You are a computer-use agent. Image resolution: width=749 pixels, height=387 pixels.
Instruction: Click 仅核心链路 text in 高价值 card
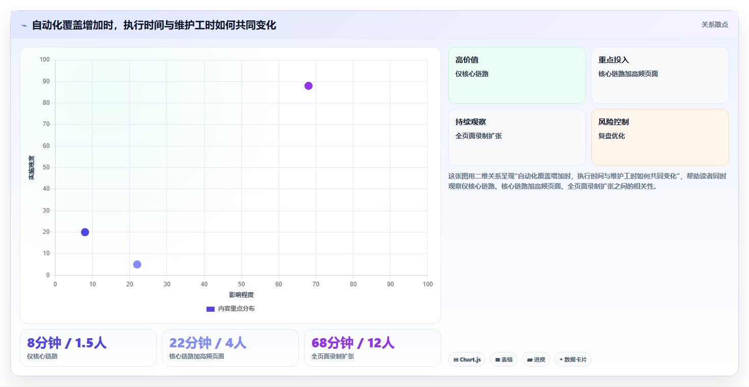tap(472, 74)
